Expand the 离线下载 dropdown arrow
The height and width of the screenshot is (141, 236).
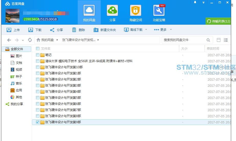pos(146,30)
